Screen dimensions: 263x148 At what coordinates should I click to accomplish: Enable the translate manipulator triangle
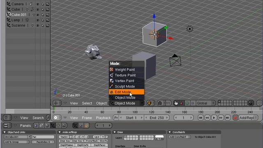click(182, 103)
